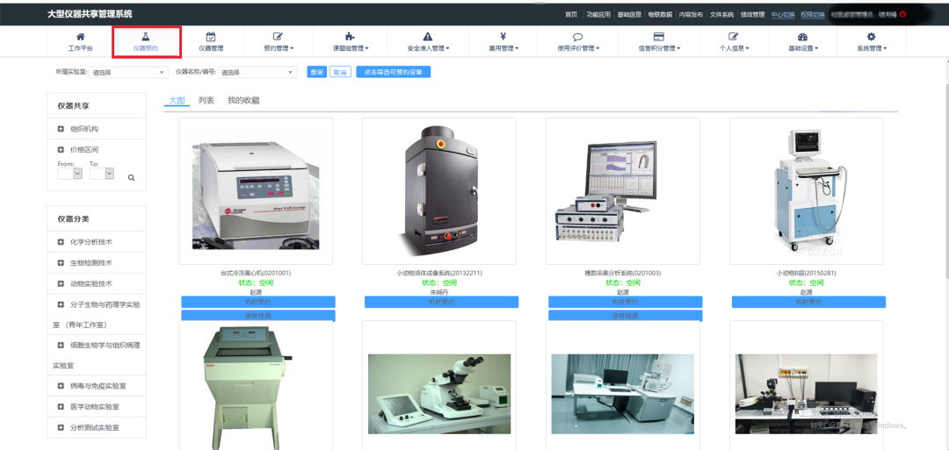Click 送样检测 under 台式冷冻离心机
Viewport: 949px width, 450px height.
pos(258,316)
